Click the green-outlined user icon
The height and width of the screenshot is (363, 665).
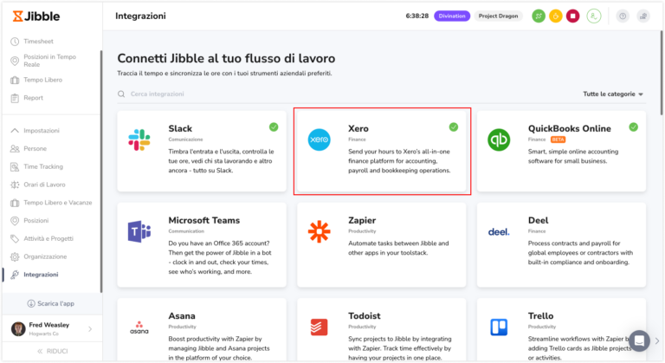pyautogui.click(x=594, y=16)
